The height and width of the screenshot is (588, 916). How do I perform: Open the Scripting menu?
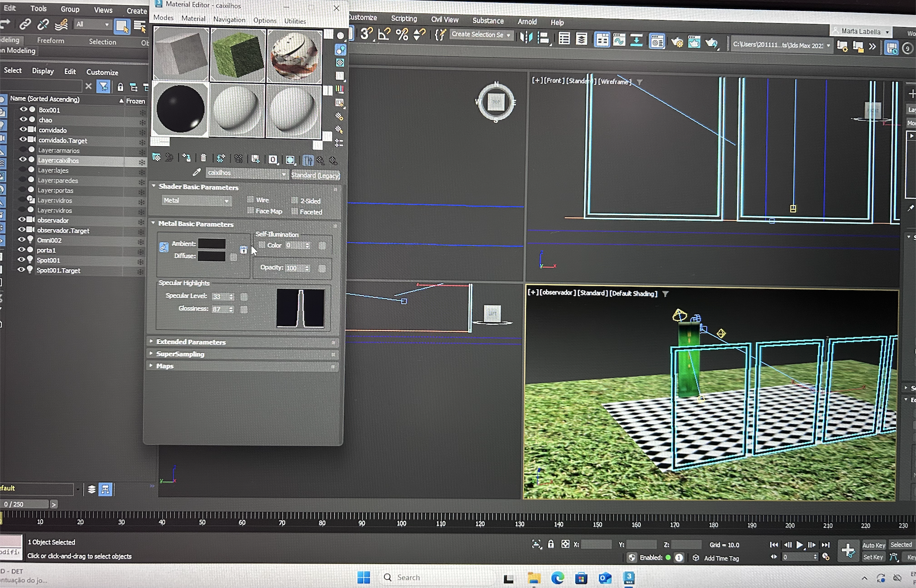(404, 19)
